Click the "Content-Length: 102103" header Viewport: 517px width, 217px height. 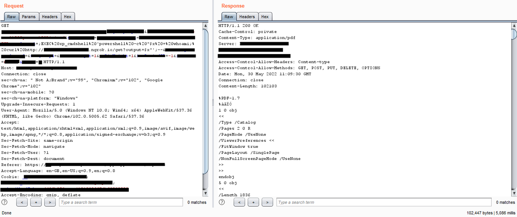point(248,86)
